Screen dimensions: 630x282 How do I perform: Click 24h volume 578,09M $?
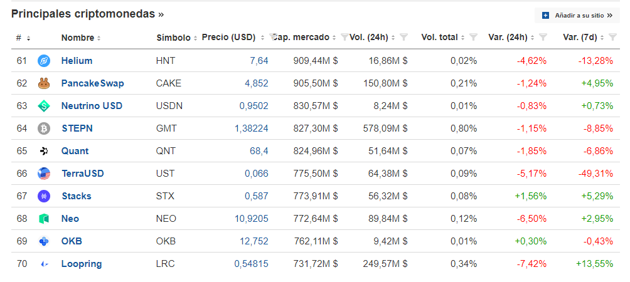pyautogui.click(x=385, y=128)
